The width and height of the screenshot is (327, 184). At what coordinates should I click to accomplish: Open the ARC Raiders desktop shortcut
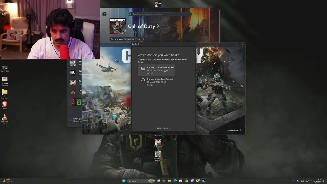158,4
